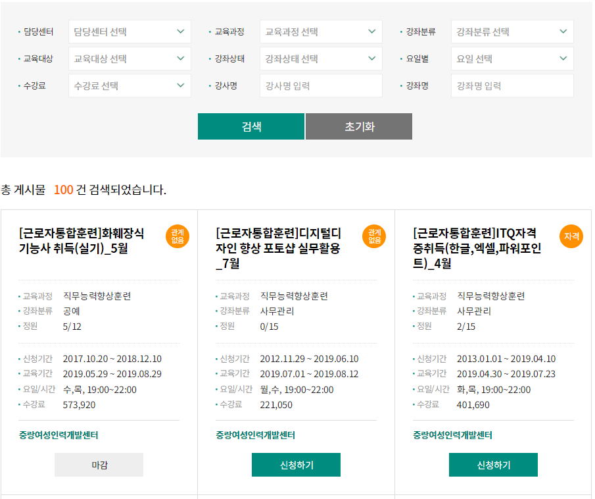The image size is (595, 499).
Task: Open the 교육과정 선택 dropdown
Action: [321, 32]
